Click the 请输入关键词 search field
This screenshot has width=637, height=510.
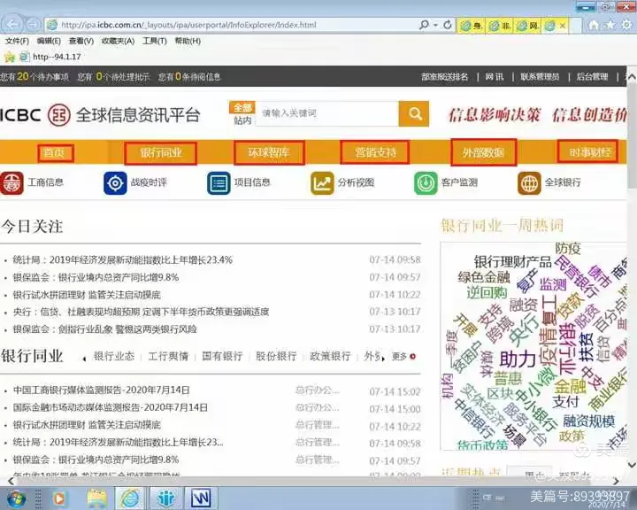[327, 113]
